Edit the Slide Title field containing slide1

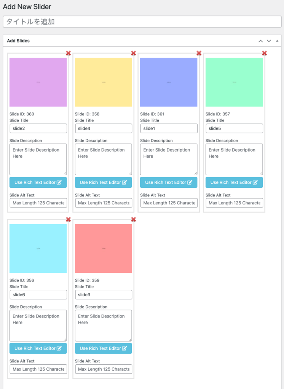coord(169,128)
